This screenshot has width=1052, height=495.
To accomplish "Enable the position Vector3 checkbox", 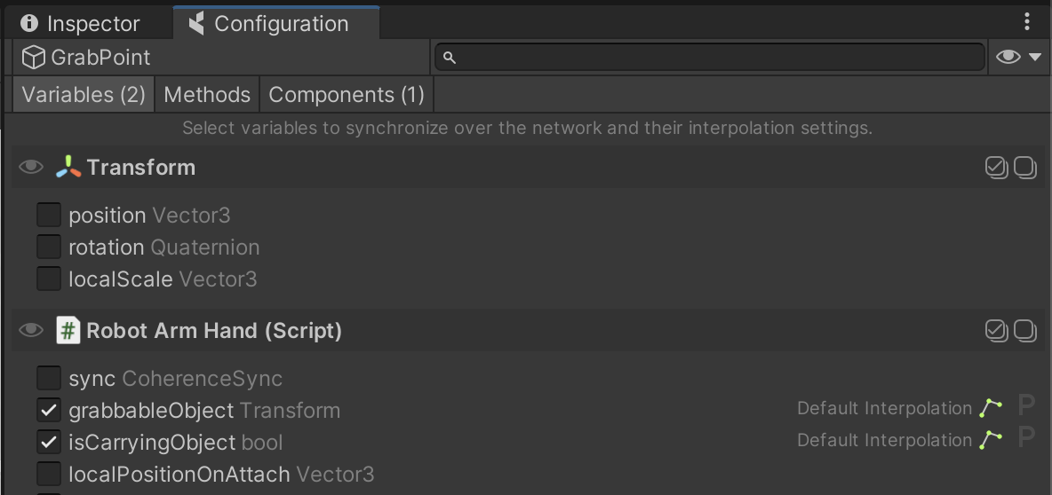I will point(49,216).
